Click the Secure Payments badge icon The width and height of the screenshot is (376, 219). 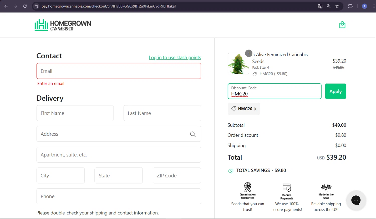pos(287,187)
